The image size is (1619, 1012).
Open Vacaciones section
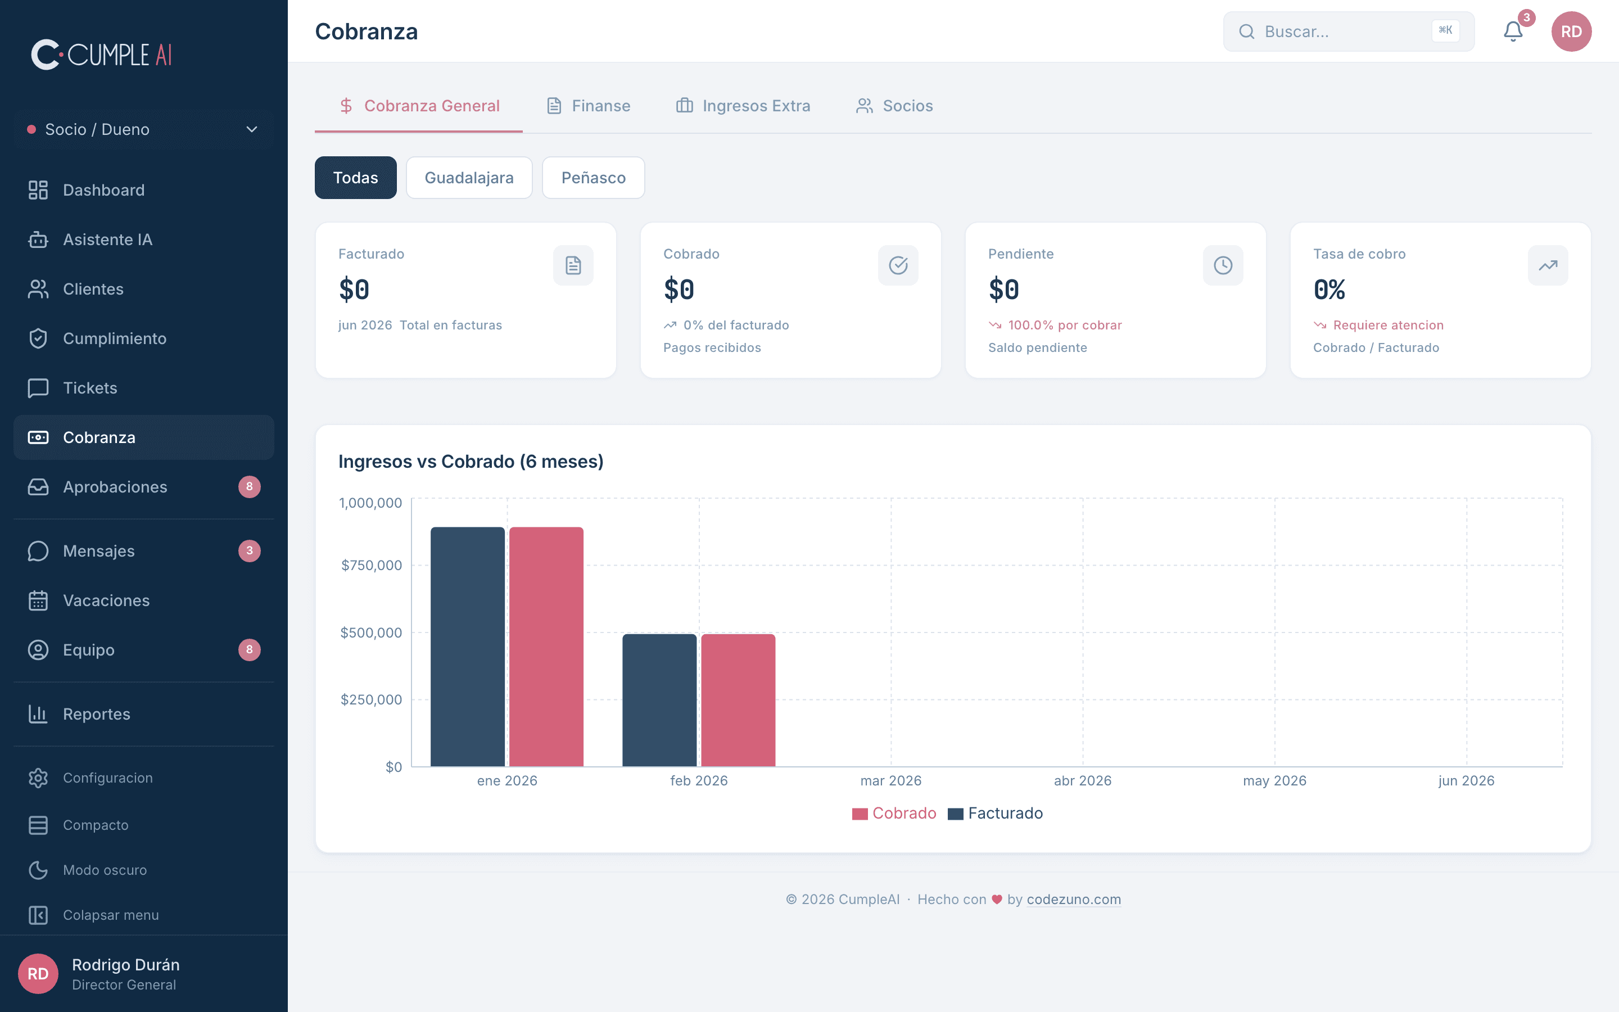click(144, 600)
